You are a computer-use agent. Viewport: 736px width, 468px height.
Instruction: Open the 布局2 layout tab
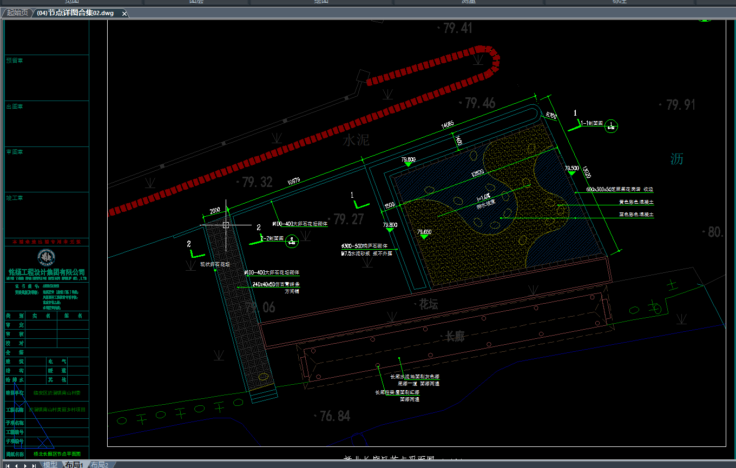click(100, 465)
